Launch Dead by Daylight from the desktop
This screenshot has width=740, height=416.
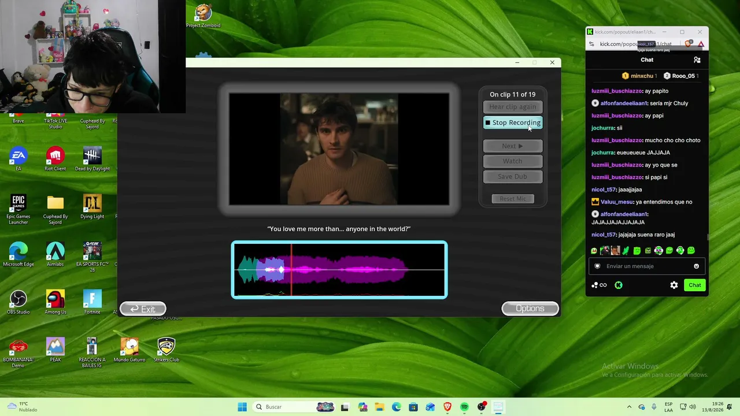pyautogui.click(x=92, y=159)
